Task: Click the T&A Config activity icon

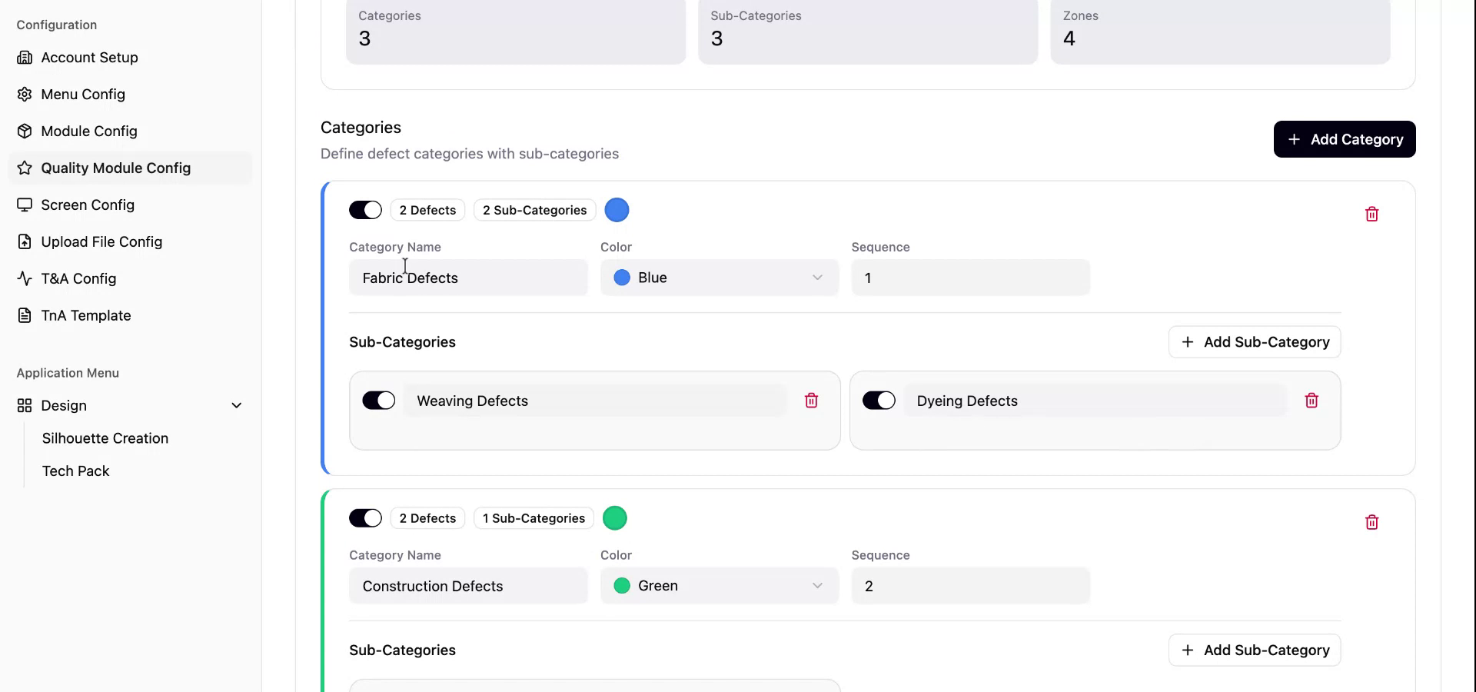Action: coord(25,279)
